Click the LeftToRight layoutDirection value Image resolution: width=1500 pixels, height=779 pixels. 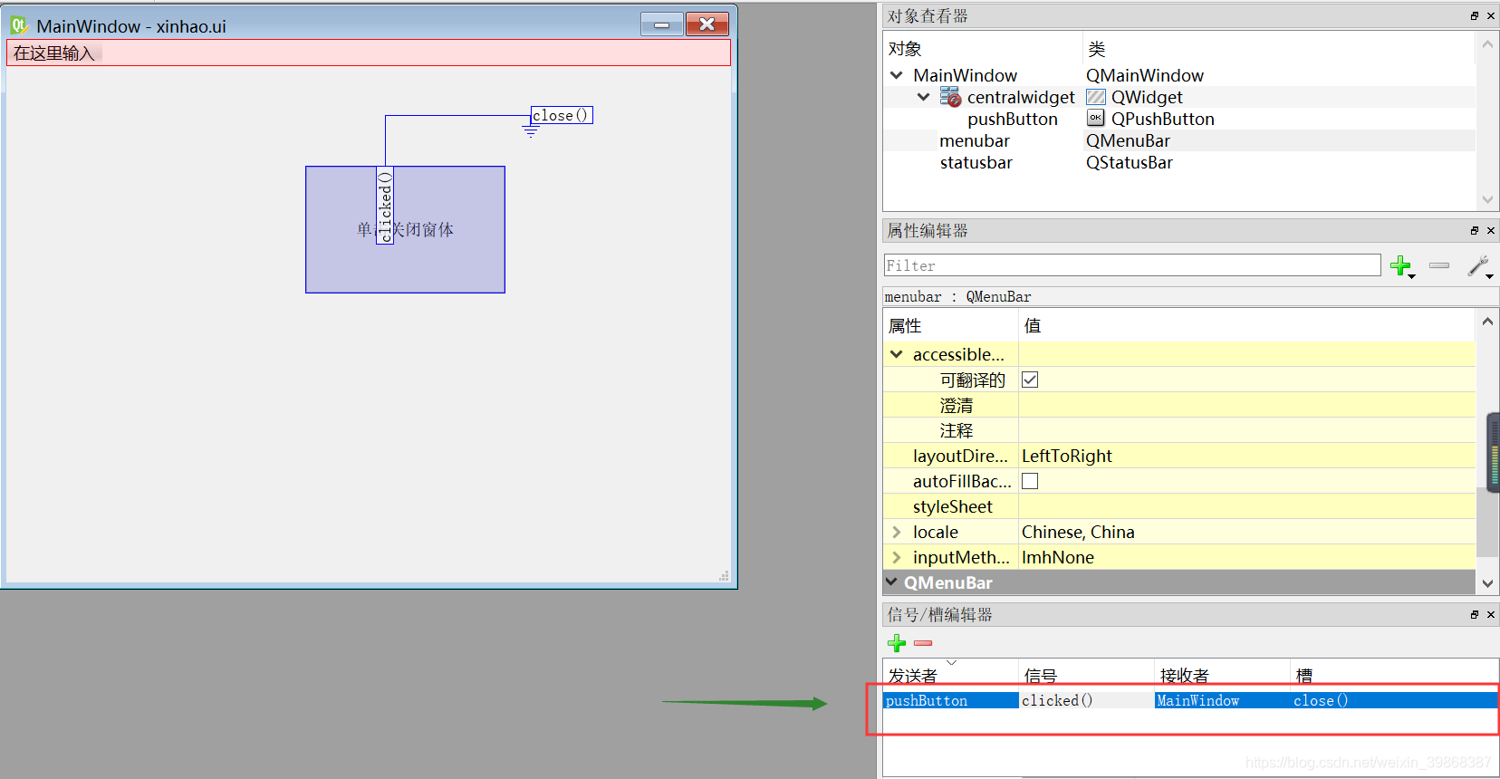1067,456
